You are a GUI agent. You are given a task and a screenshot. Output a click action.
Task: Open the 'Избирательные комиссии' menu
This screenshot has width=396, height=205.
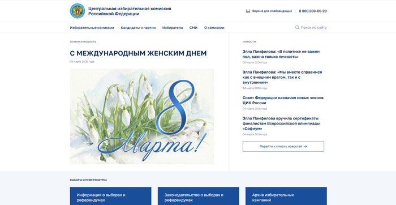click(92, 28)
